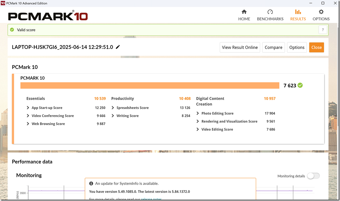340x201 pixels.
Task: Expand App Start-up Score details
Action: 28,108
